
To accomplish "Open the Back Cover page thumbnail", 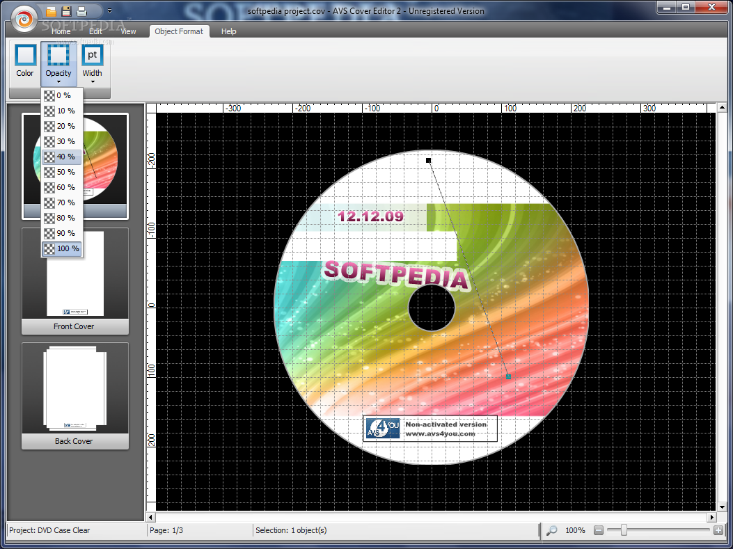I will point(75,395).
